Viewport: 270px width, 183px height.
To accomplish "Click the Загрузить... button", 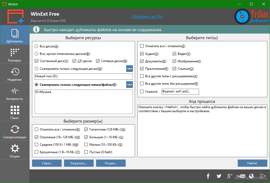I will [x=79, y=163].
